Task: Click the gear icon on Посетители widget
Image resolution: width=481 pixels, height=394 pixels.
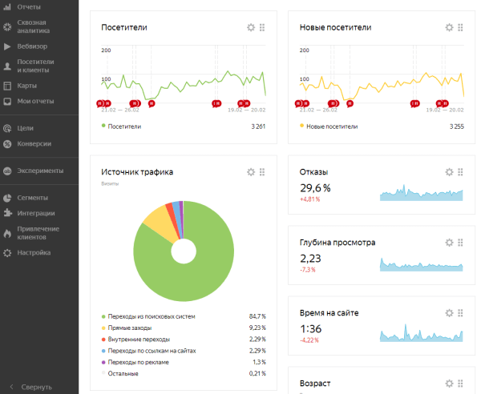Action: click(250, 28)
